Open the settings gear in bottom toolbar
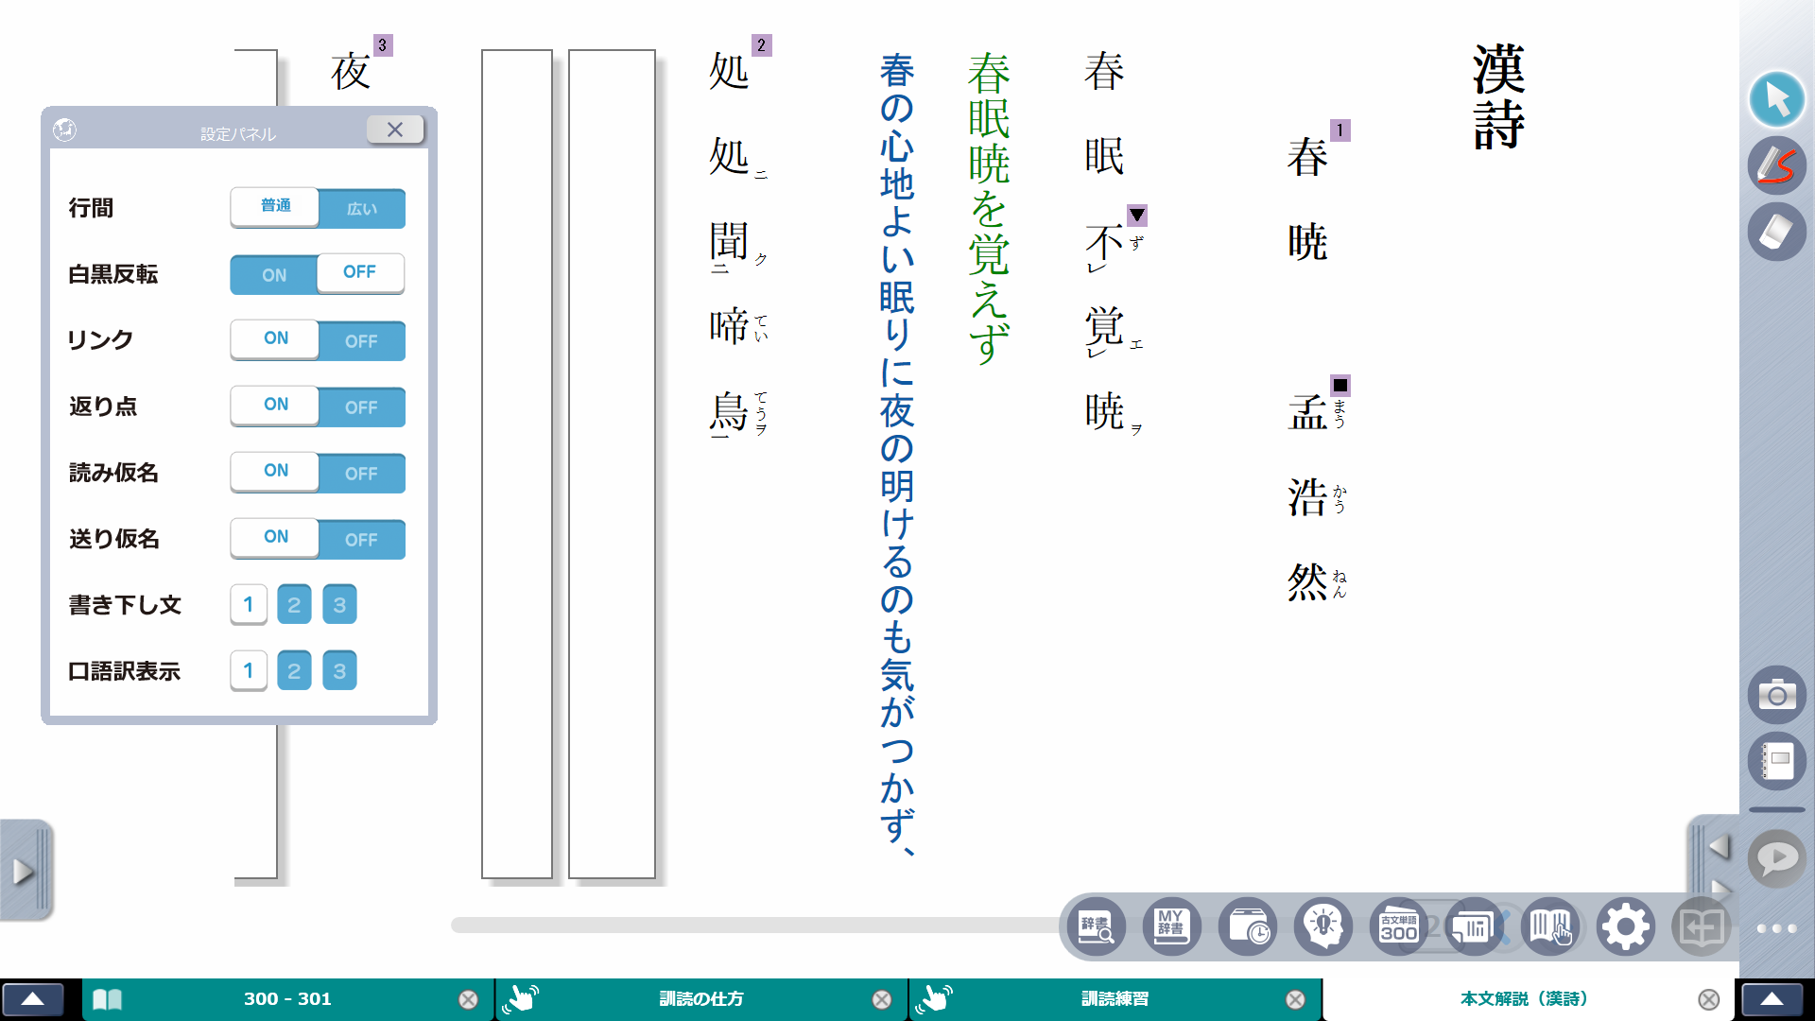Viewport: 1815px width, 1021px height. [1625, 927]
